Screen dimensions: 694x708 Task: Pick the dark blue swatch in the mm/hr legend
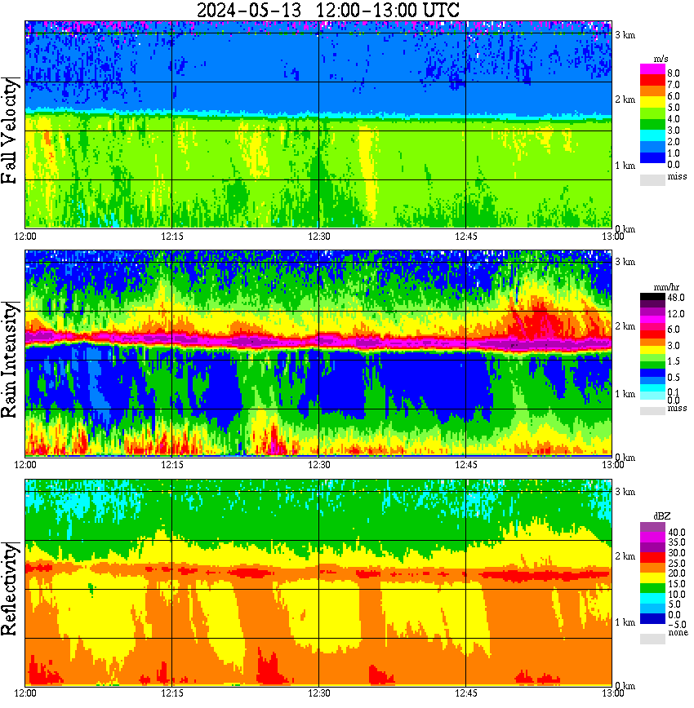652,373
